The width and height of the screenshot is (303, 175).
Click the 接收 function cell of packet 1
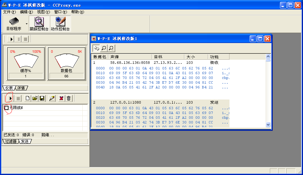[214, 63]
